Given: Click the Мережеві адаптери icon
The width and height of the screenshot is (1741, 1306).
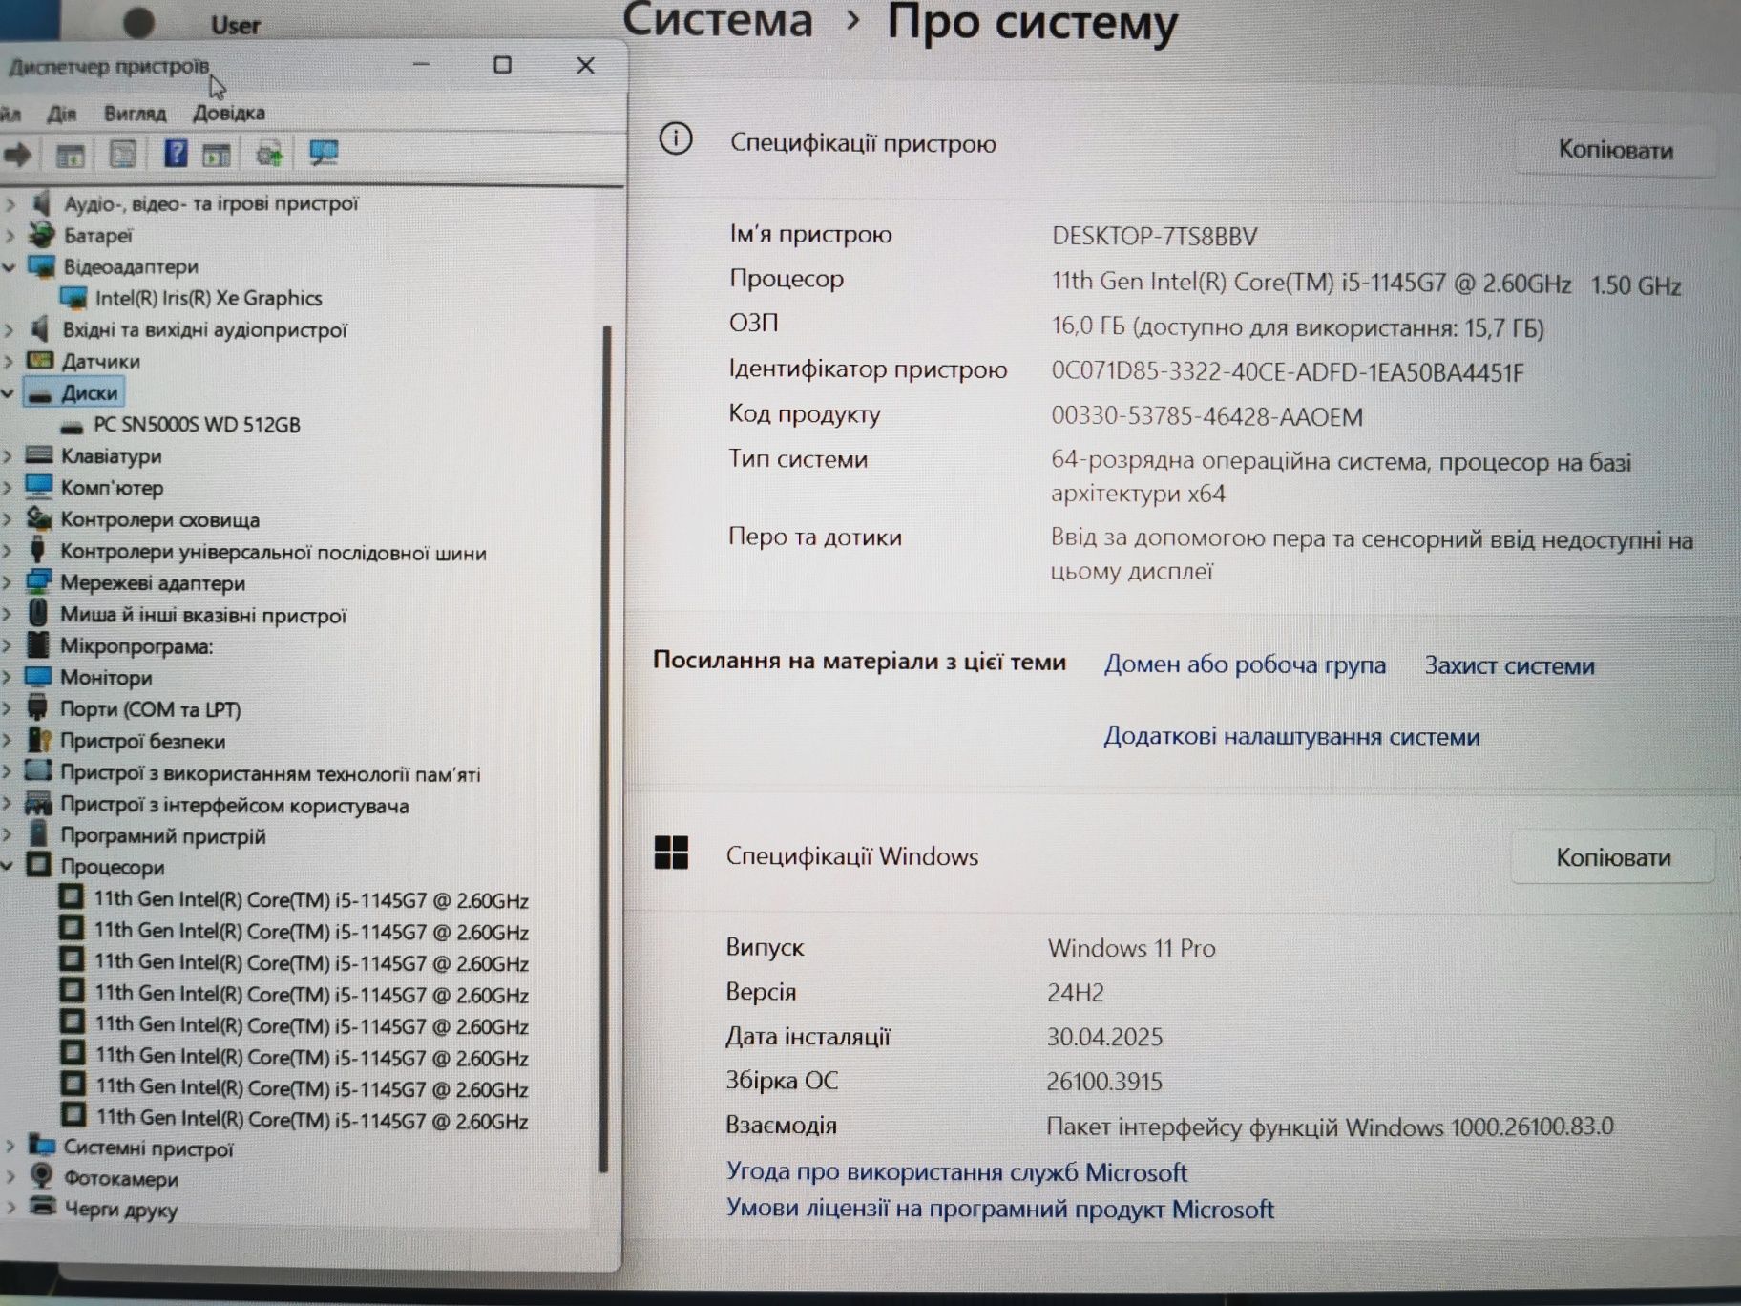Looking at the screenshot, I should (38, 581).
